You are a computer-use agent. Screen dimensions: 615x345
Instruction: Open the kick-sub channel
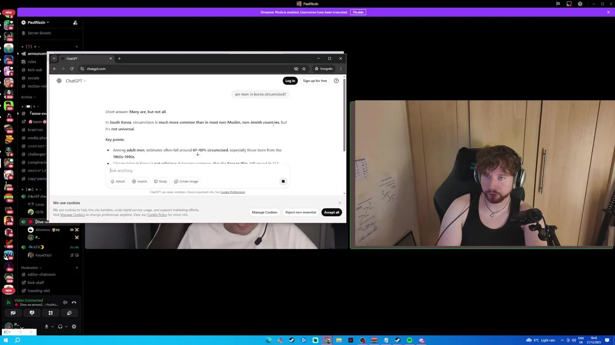[35, 70]
